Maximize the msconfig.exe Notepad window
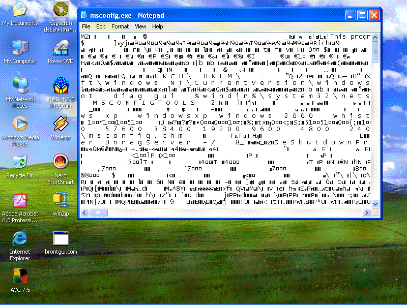 (x=362, y=15)
